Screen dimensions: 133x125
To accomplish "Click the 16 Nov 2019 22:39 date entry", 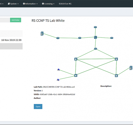I will 11,40.
